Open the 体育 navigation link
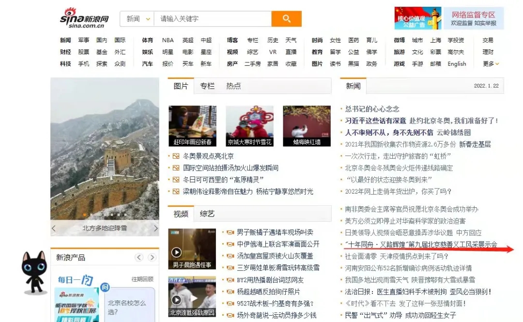The width and height of the screenshot is (523, 322). click(x=147, y=40)
